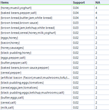Click the {eggs,pepper,salt} itemset
The height and width of the screenshot is (110, 109).
pos(13,58)
